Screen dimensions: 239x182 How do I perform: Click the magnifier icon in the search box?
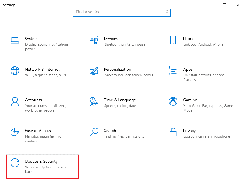(167, 12)
